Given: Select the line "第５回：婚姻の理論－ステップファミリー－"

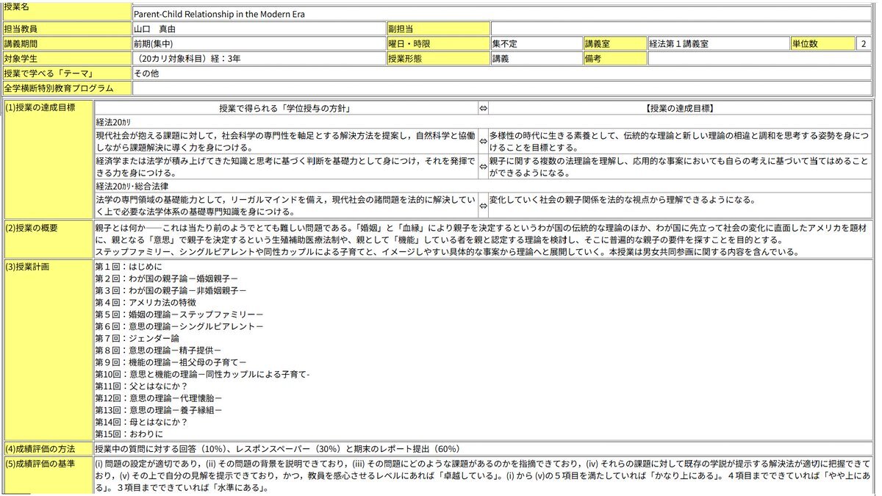Looking at the screenshot, I should tap(179, 315).
